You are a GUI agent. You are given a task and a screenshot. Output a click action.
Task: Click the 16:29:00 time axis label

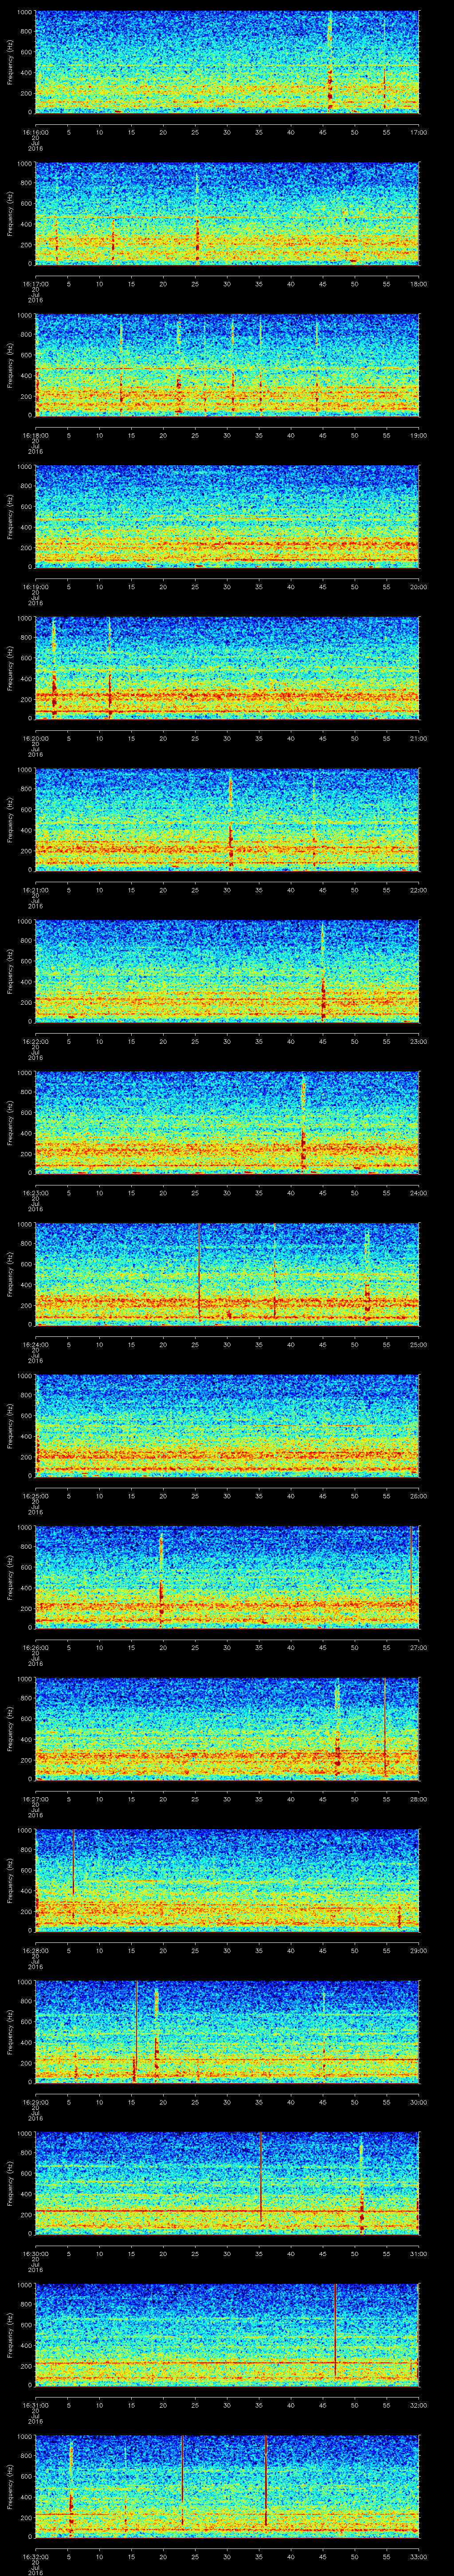point(35,2102)
